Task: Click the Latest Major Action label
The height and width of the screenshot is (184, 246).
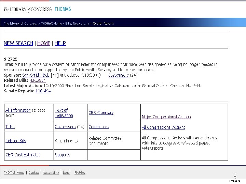Action: [23, 86]
